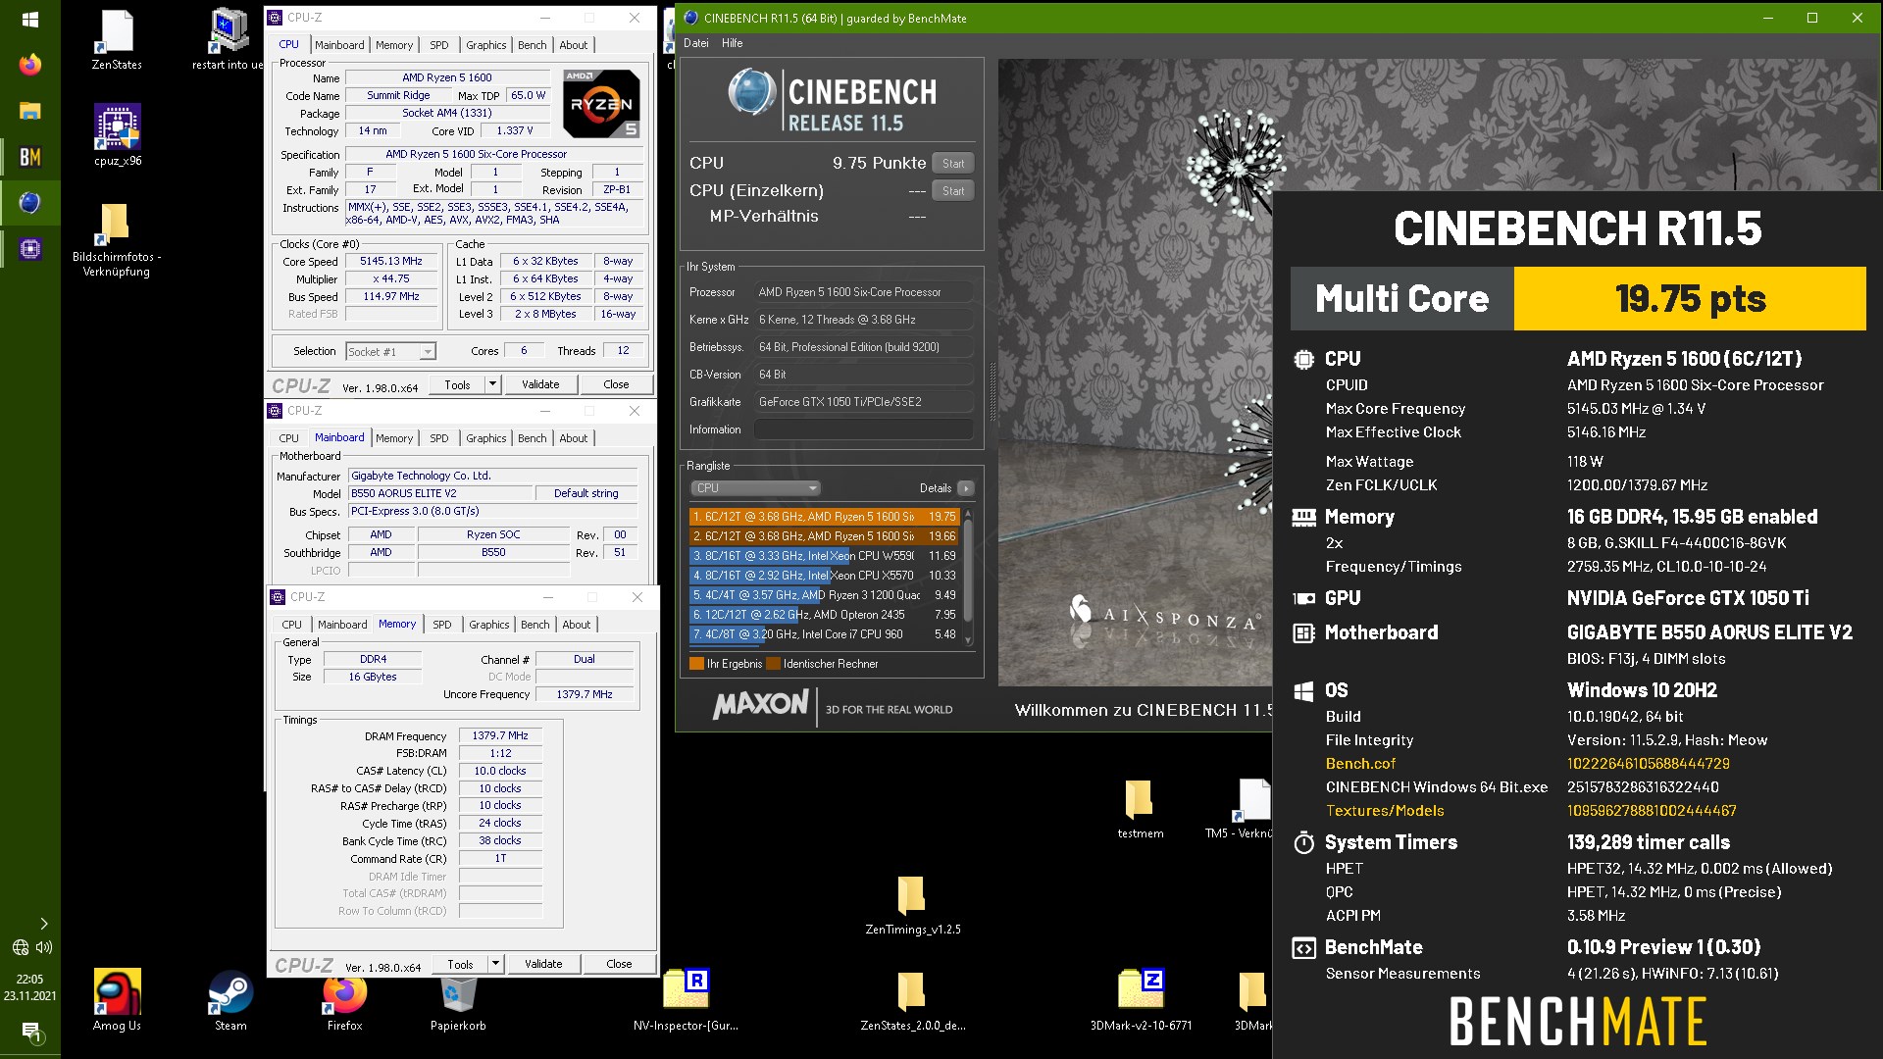Screen dimensions: 1883x1059
Task: Switch to CPU-Z in the taskbar
Action: pyautogui.click(x=29, y=249)
